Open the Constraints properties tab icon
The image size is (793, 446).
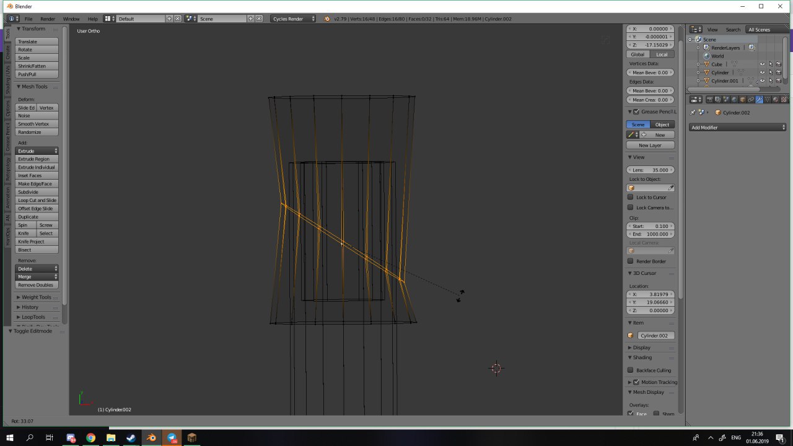click(x=751, y=99)
